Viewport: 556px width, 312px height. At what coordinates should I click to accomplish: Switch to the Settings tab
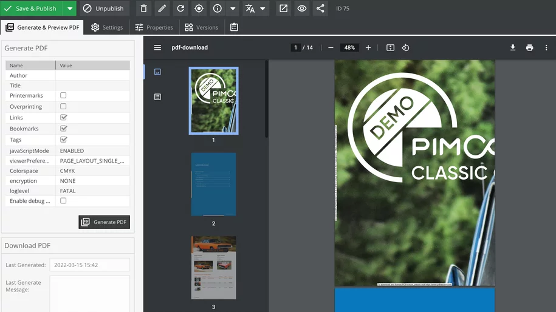pyautogui.click(x=107, y=27)
